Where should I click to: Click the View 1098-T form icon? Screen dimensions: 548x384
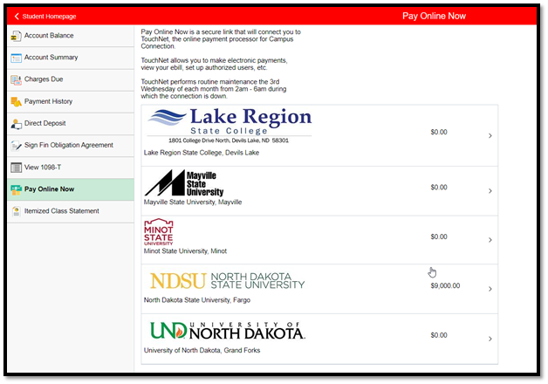tap(16, 168)
